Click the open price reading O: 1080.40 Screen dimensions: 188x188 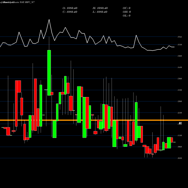click(70, 8)
